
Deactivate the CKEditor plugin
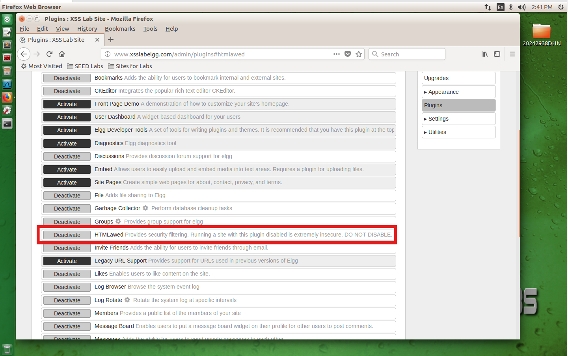click(x=67, y=91)
